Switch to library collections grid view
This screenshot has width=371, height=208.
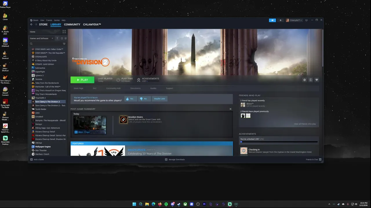[x=64, y=32]
